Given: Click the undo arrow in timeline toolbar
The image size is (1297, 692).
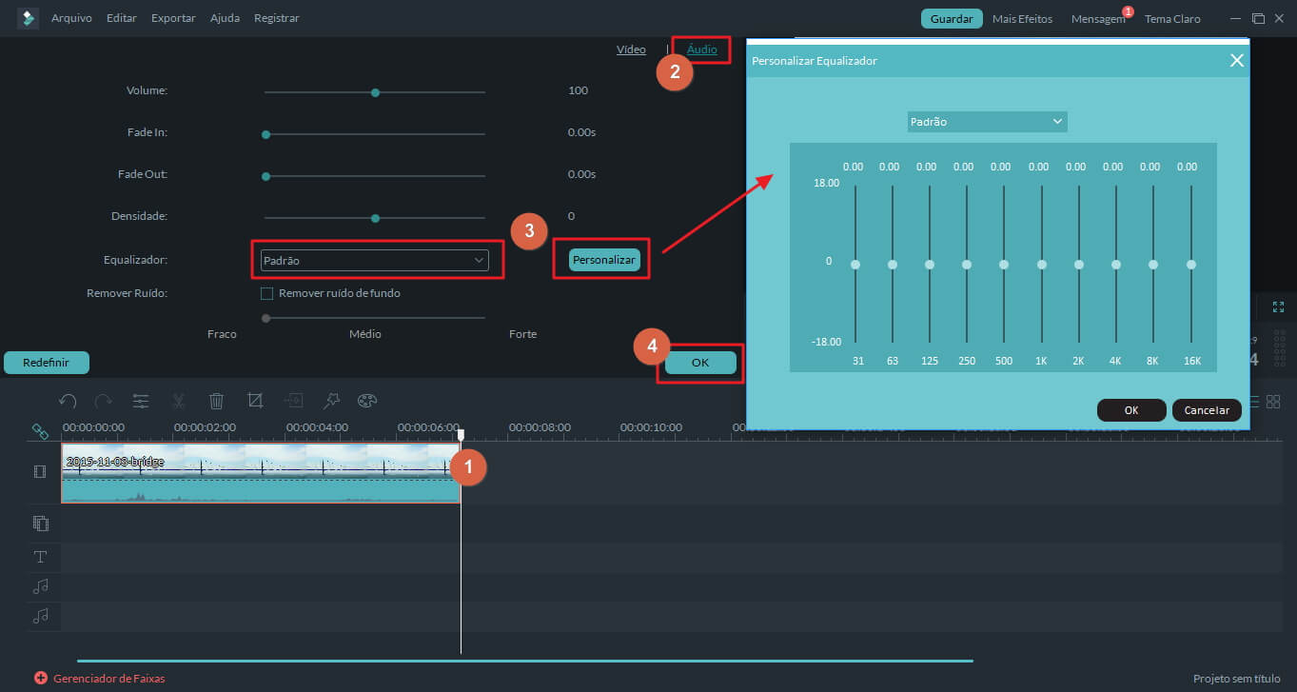Looking at the screenshot, I should pos(68,401).
